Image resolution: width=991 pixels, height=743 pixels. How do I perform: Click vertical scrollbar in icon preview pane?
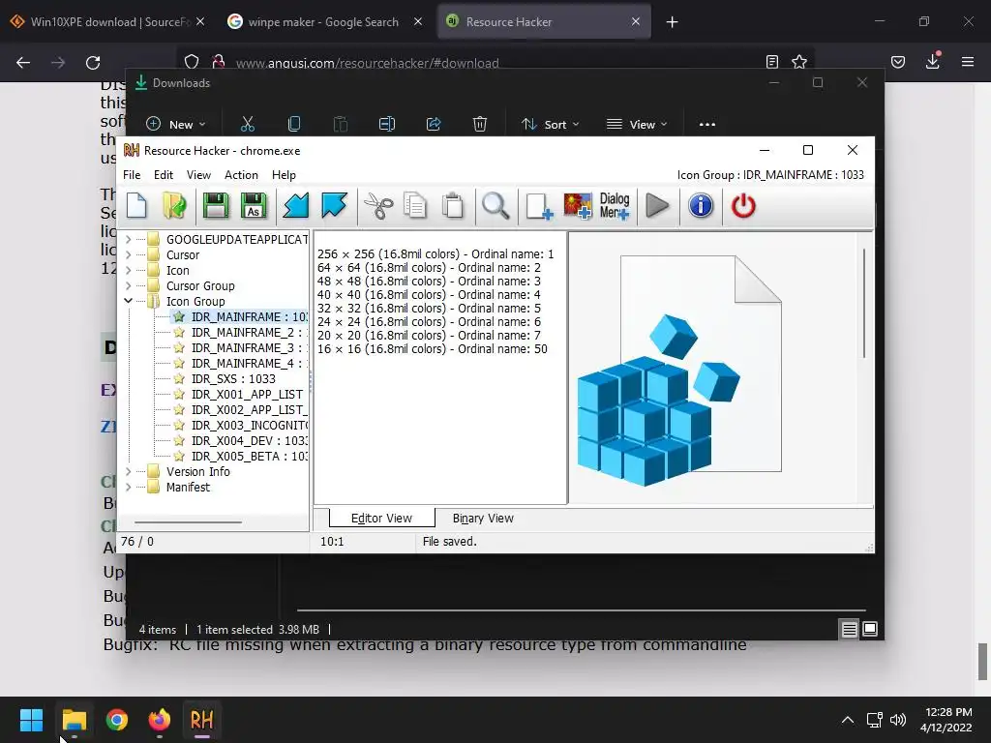[864, 303]
